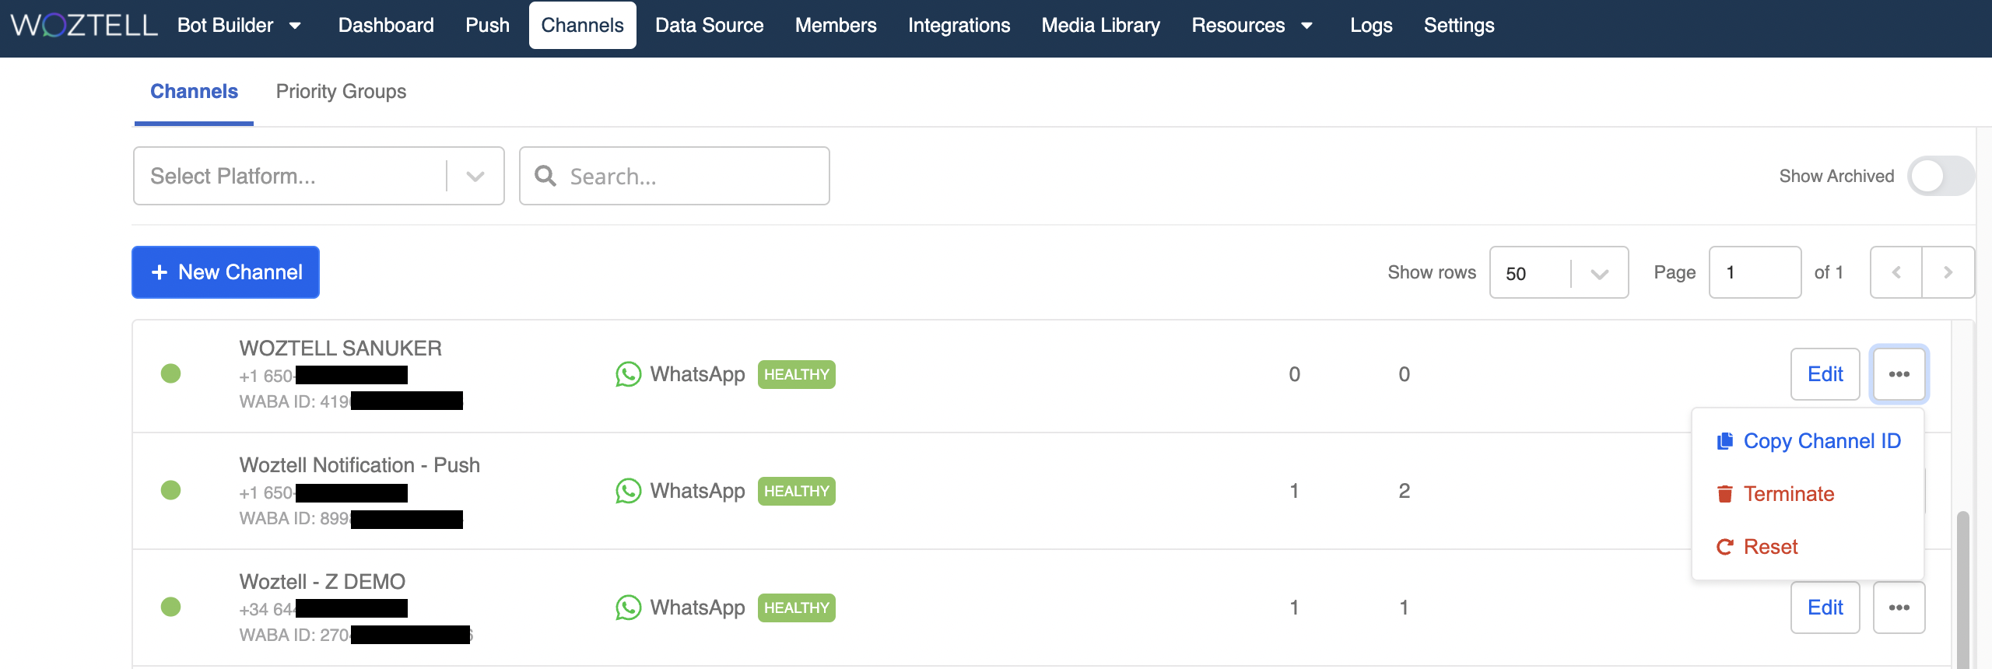
Task: Click the WOZTELL SANUKER channel name
Action: click(x=341, y=349)
